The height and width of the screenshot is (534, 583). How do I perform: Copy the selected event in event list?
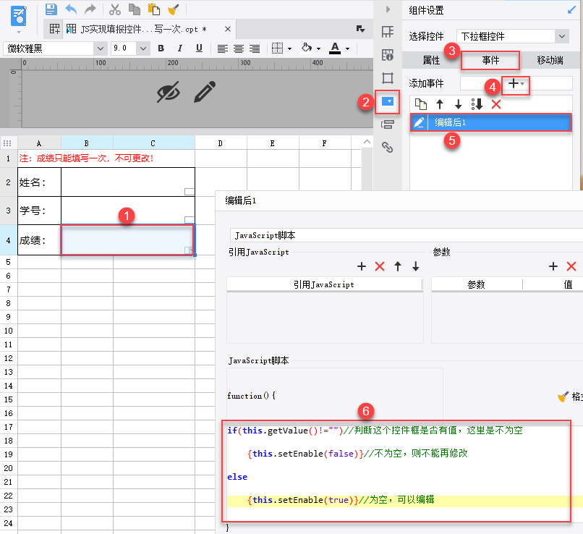tap(420, 104)
